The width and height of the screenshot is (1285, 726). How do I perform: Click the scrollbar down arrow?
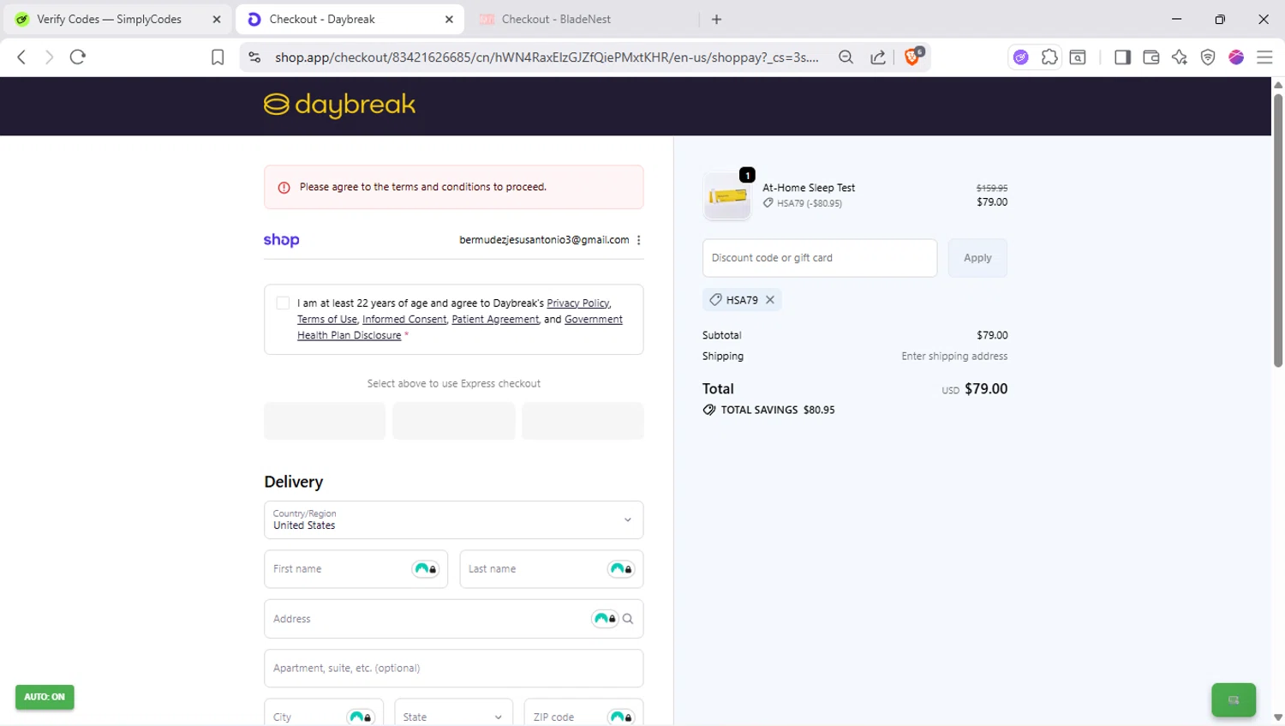pos(1277,717)
